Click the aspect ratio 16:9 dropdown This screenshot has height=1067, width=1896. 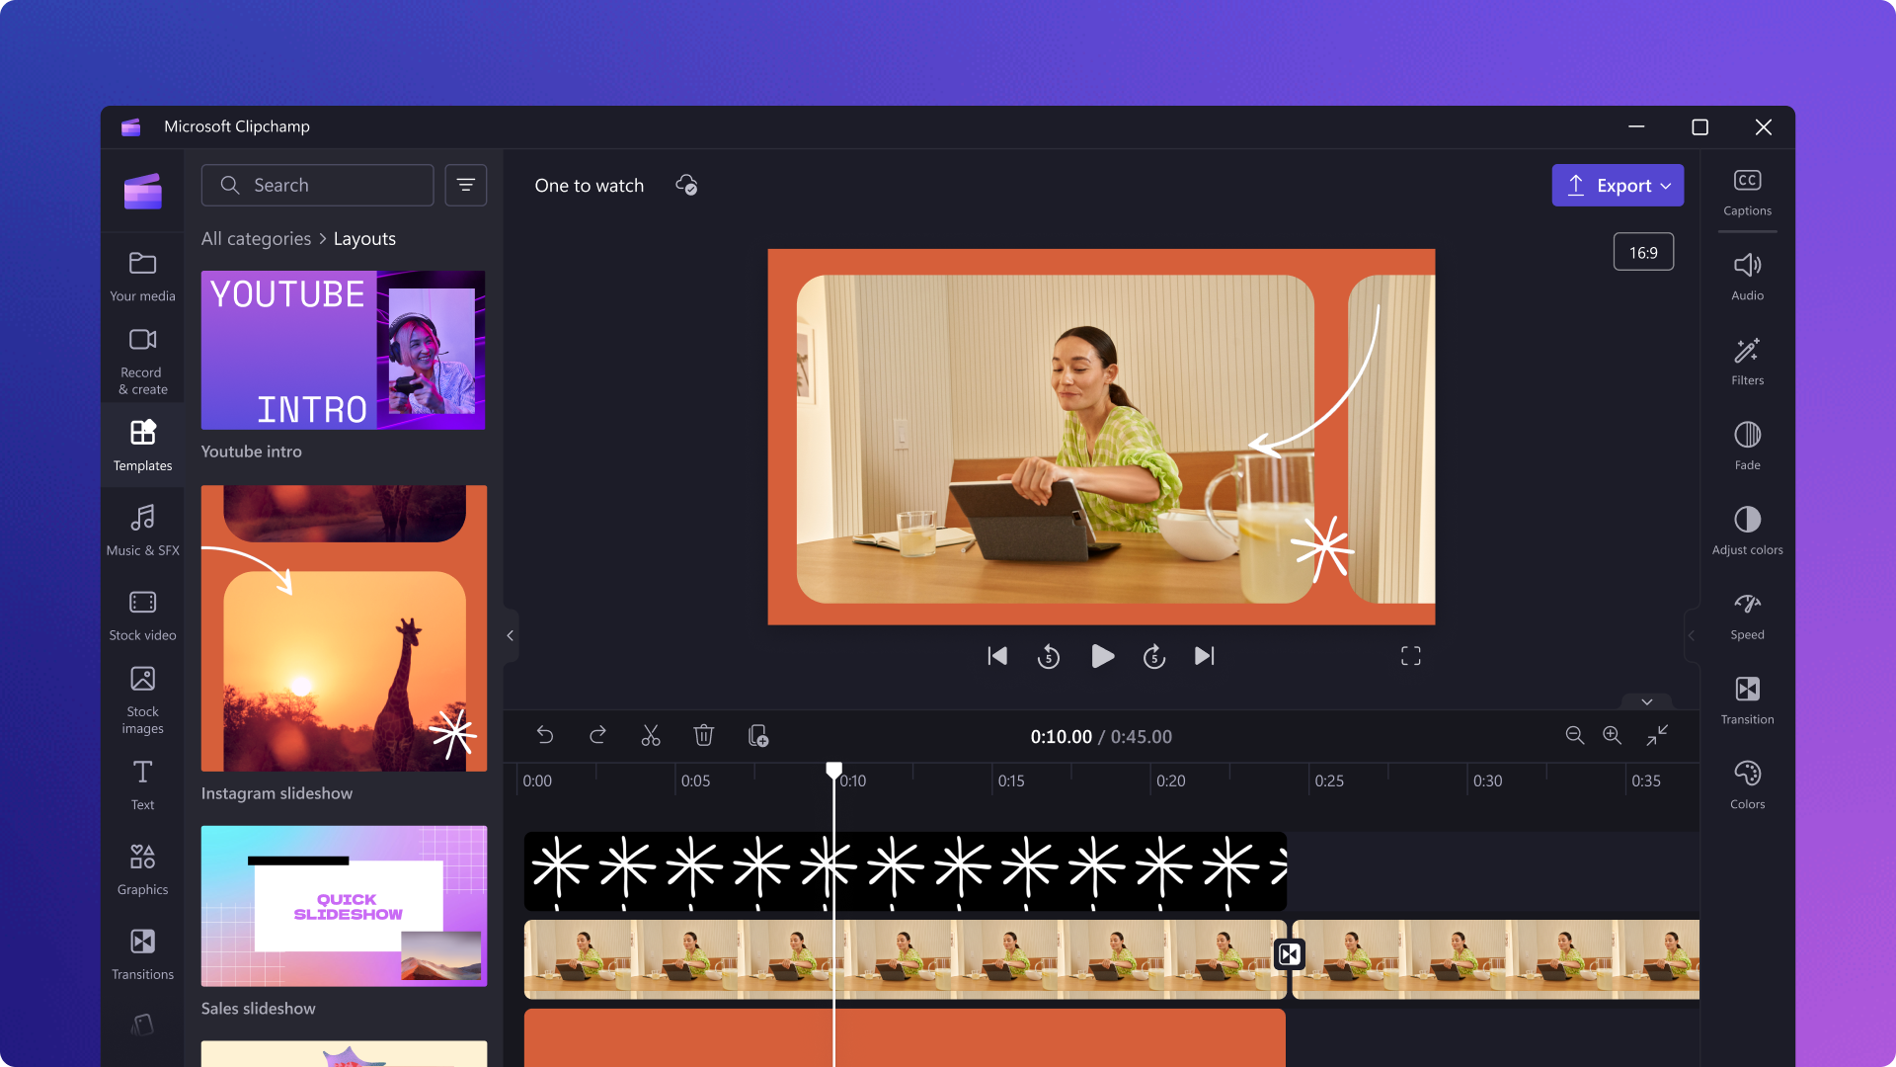pyautogui.click(x=1643, y=252)
